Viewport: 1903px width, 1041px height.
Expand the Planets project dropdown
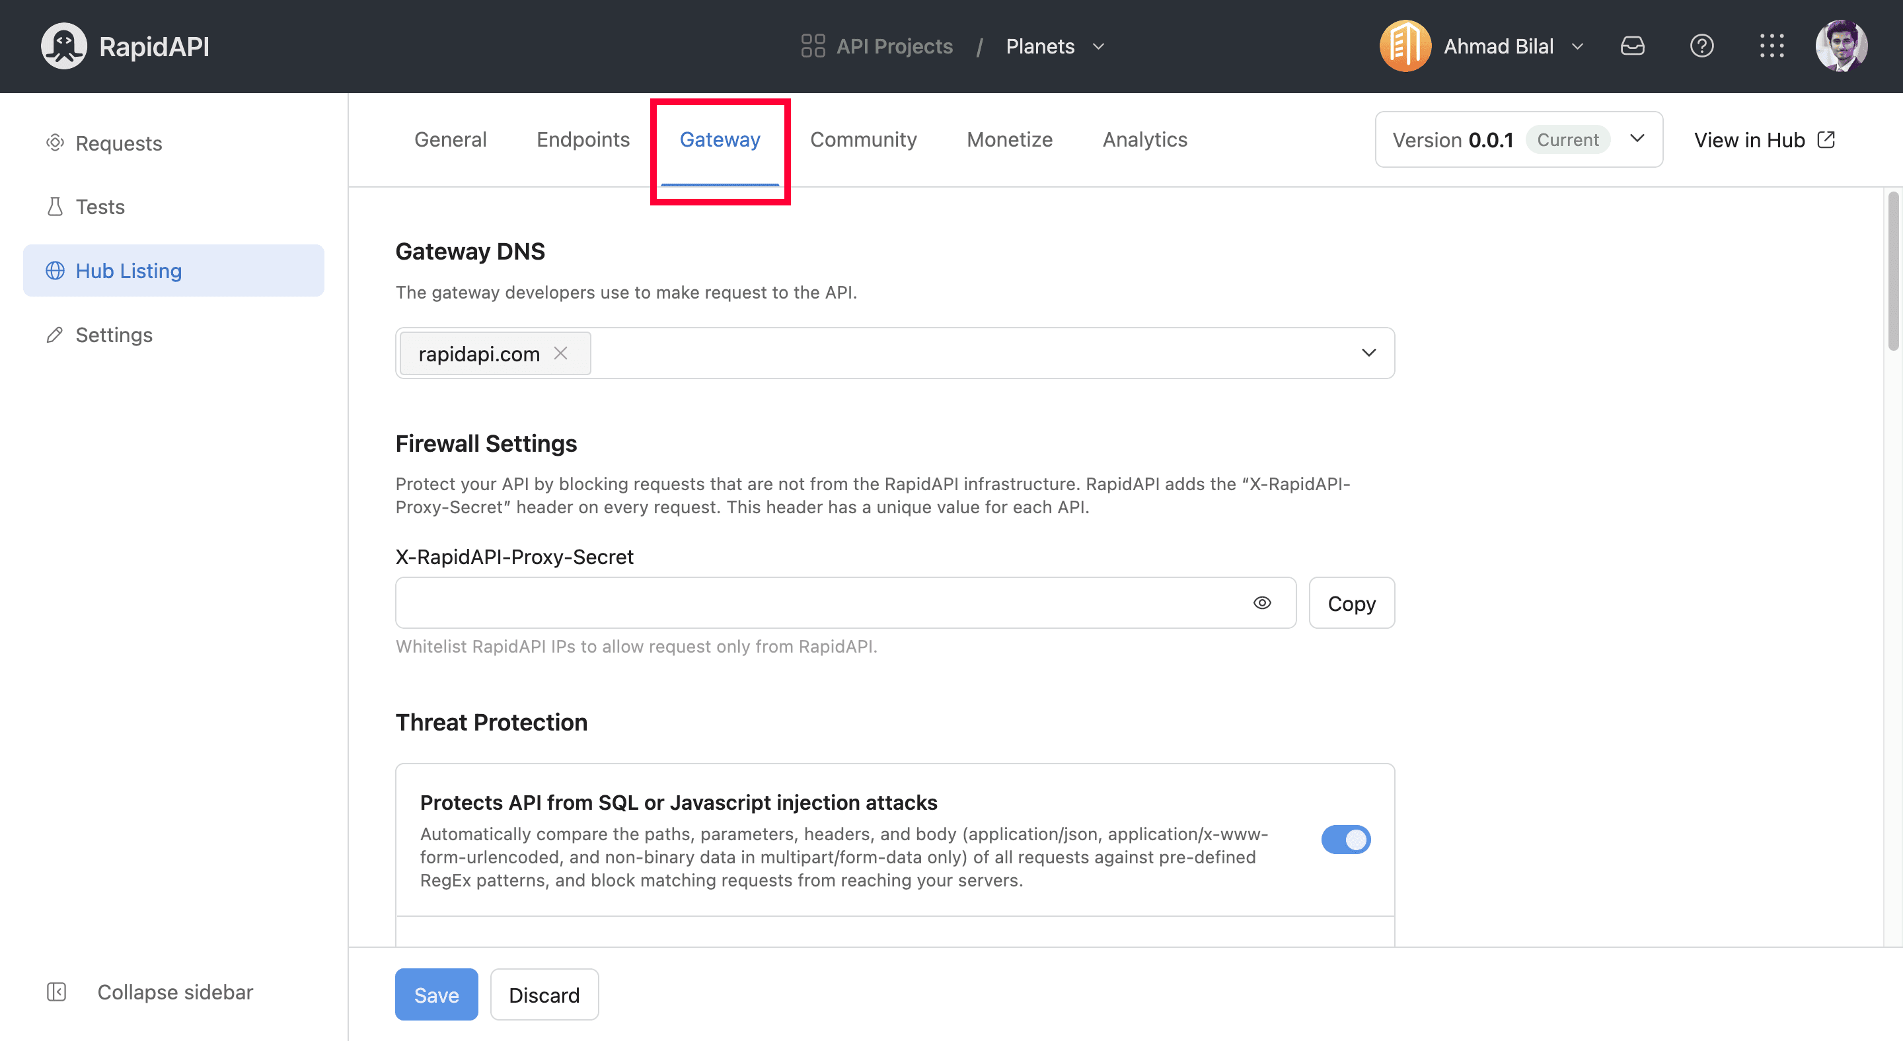(x=1098, y=46)
